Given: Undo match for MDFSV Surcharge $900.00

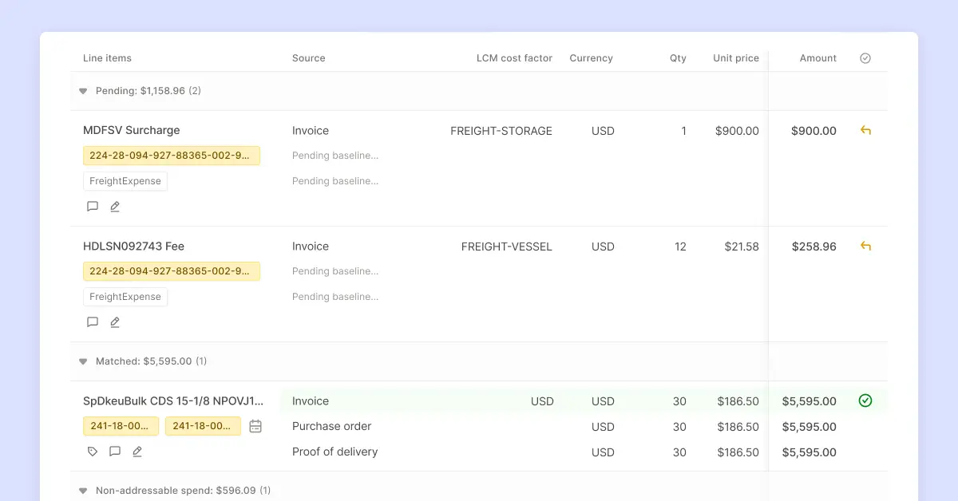Looking at the screenshot, I should [x=865, y=130].
